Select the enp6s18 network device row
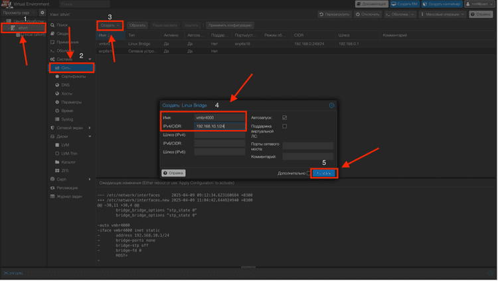The width and height of the screenshot is (498, 281). tap(296, 51)
